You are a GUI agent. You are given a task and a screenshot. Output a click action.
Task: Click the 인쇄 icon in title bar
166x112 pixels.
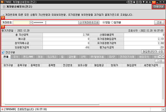click(130, 2)
